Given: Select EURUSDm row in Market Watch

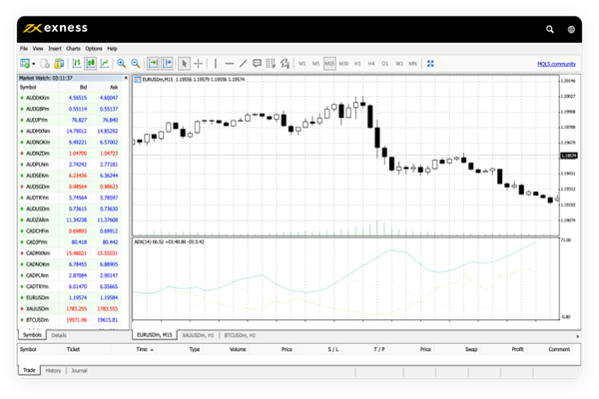Looking at the screenshot, I should click(x=69, y=298).
